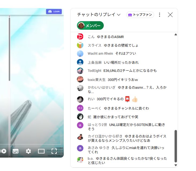This screenshot has height=171, width=196.
Task: Click the username はっとり2世
Action: pos(97,125)
